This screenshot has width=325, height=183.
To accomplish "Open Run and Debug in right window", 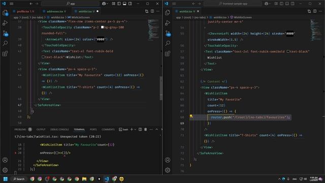I will pos(168,23).
